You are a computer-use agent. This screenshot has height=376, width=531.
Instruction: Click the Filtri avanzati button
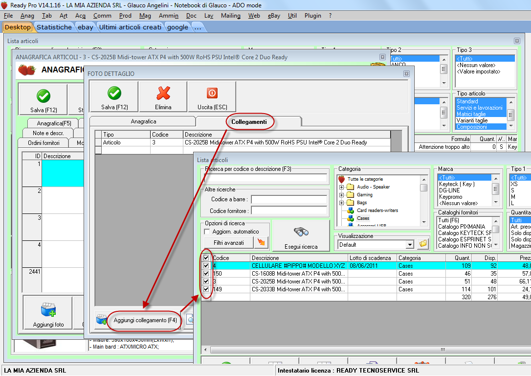pyautogui.click(x=229, y=243)
